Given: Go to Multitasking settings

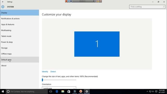Looking at the screenshot, I should click(20, 30).
